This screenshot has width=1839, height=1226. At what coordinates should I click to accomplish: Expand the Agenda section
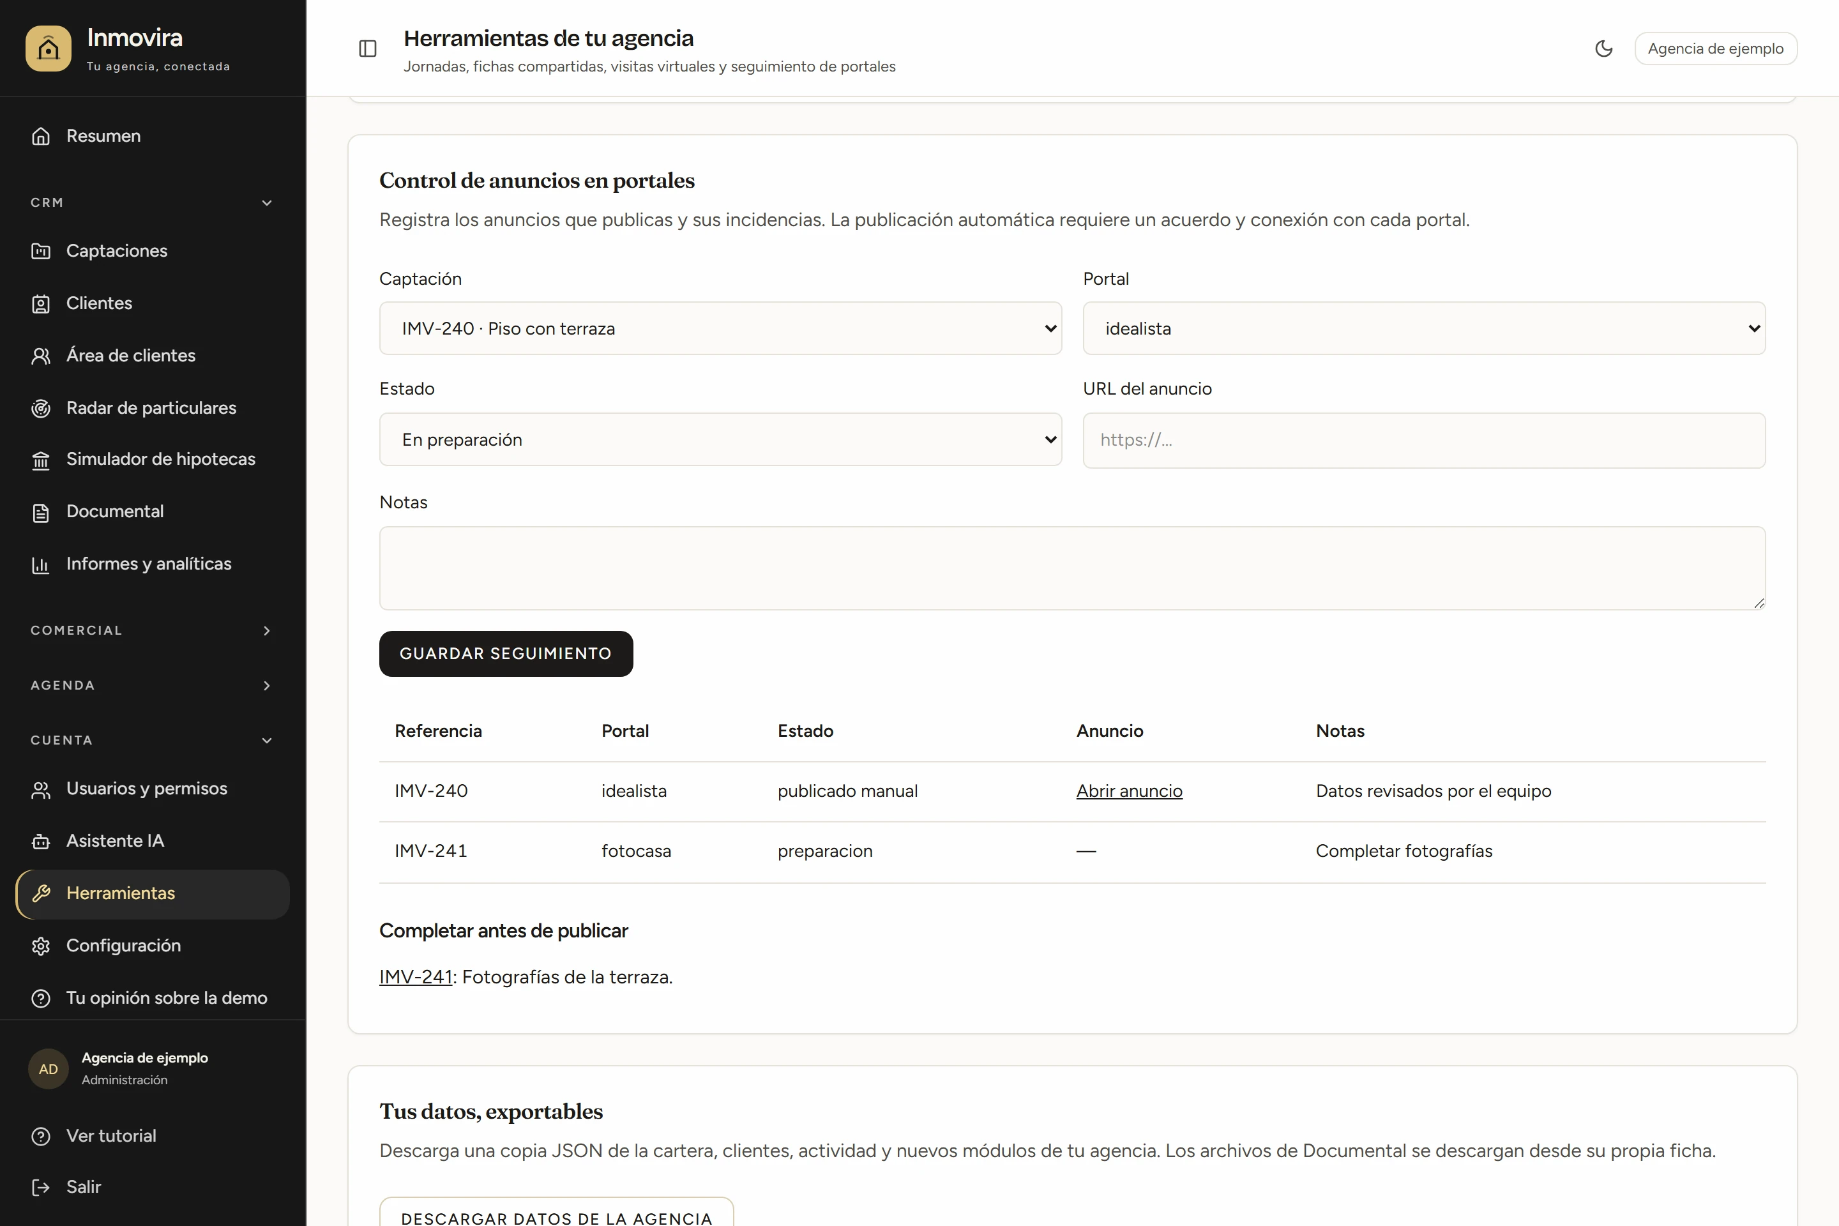pos(153,686)
